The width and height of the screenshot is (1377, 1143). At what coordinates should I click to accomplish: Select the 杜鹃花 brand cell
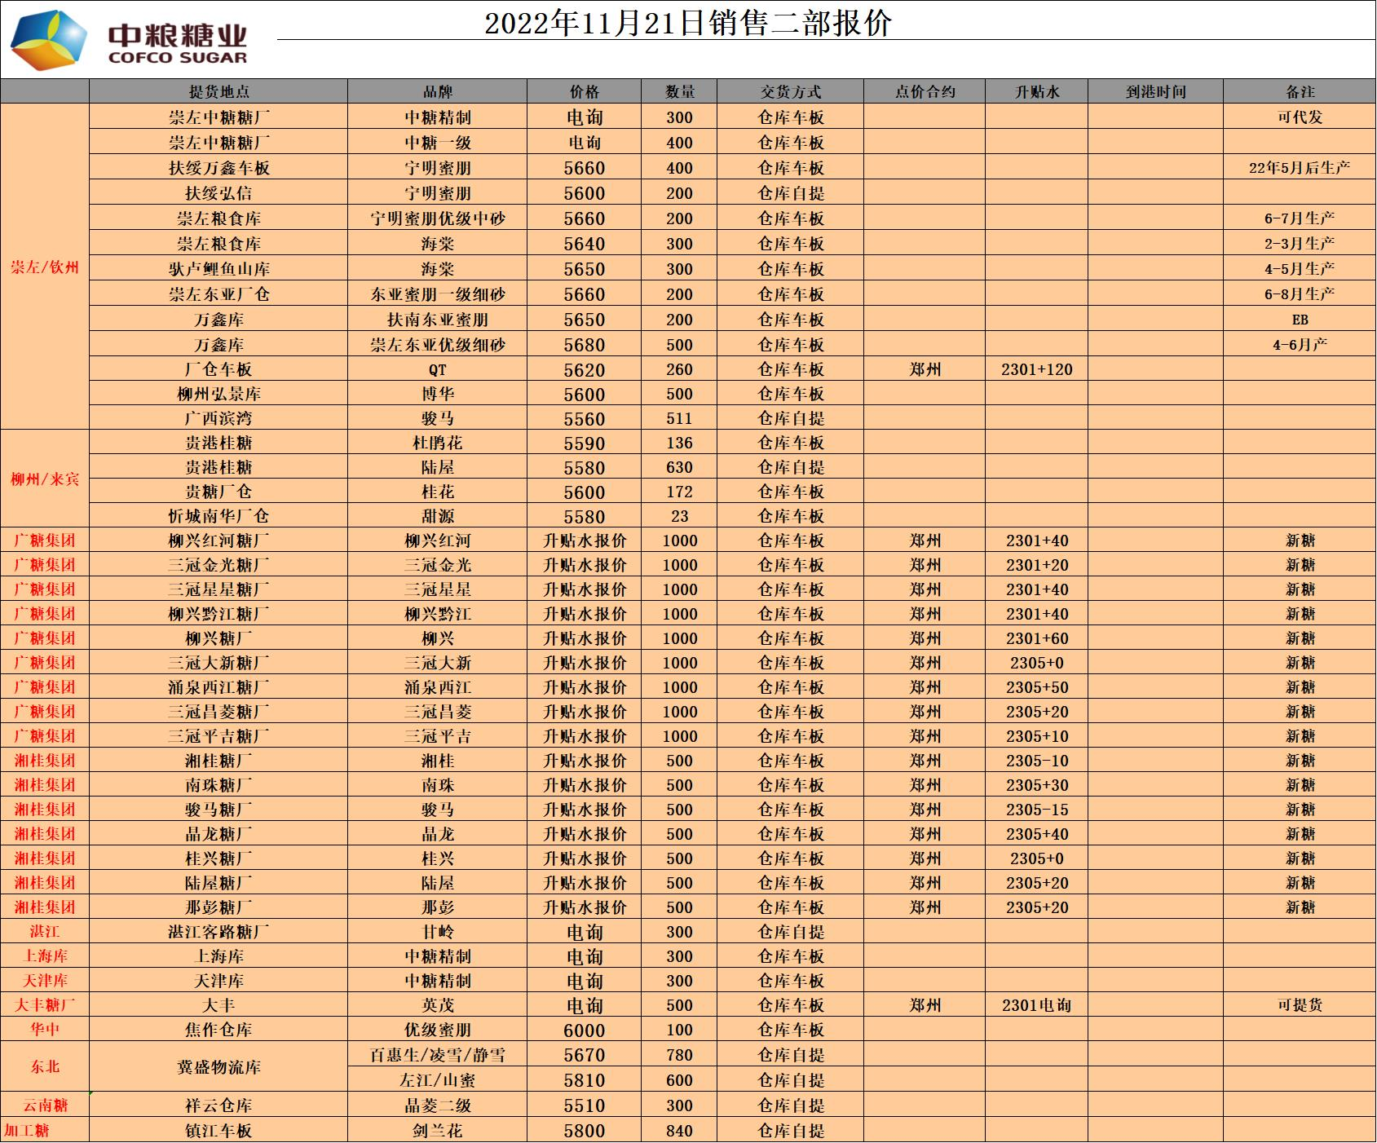point(437,443)
